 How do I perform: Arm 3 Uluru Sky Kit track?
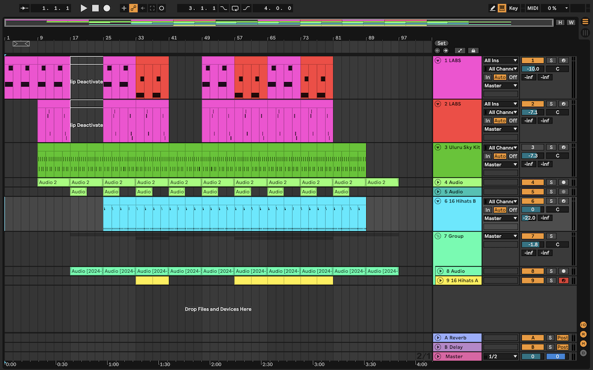pos(563,148)
